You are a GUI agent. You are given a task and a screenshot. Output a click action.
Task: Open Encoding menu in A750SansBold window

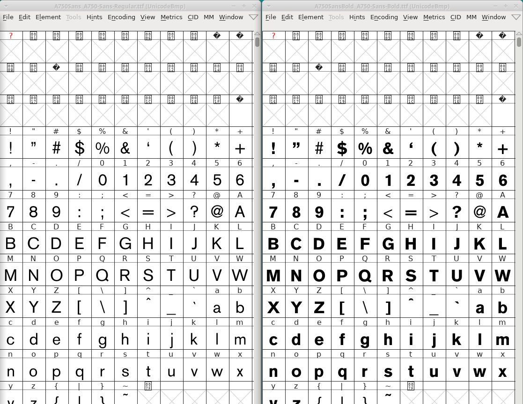pyautogui.click(x=384, y=17)
